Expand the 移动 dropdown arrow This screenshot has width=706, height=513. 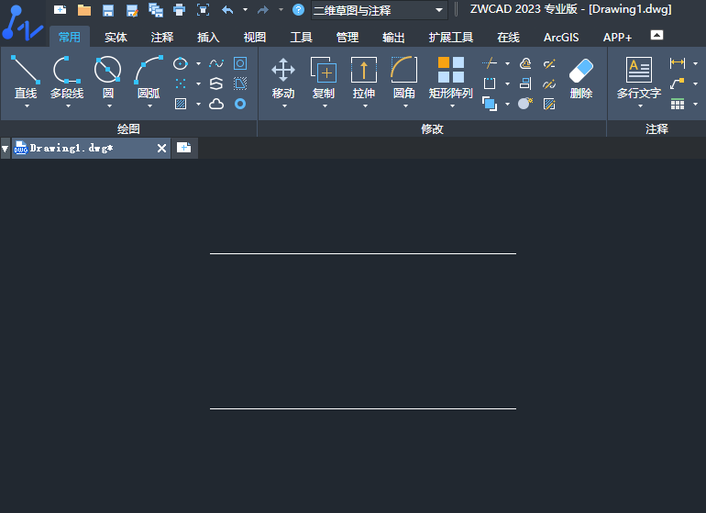(x=284, y=106)
